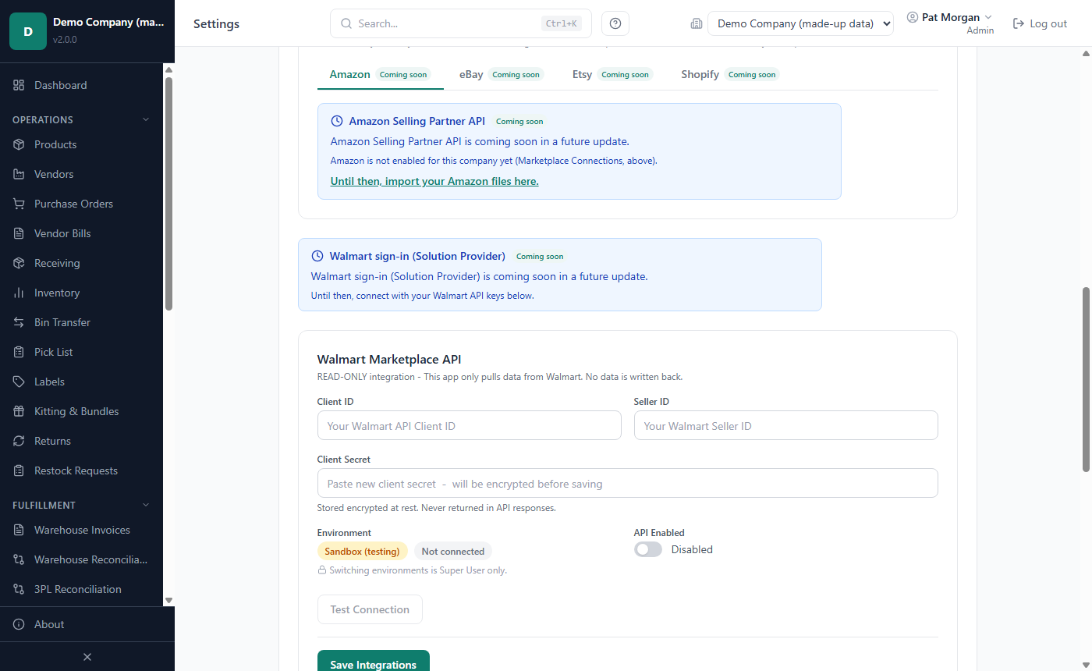The height and width of the screenshot is (671, 1092).
Task: Click the Pick List clipboard icon
Action: (19, 352)
